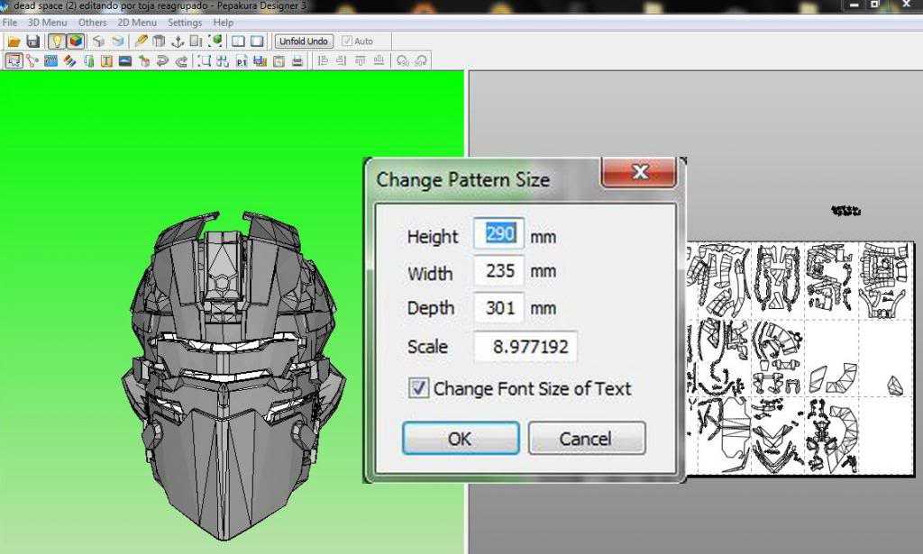
Task: Toggle the colored cube texture icon
Action: tap(76, 41)
